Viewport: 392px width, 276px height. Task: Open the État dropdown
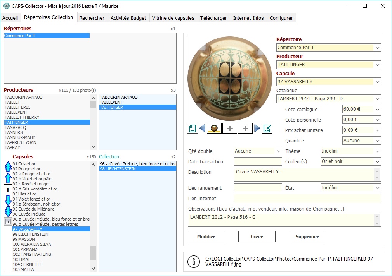[x=378, y=188]
